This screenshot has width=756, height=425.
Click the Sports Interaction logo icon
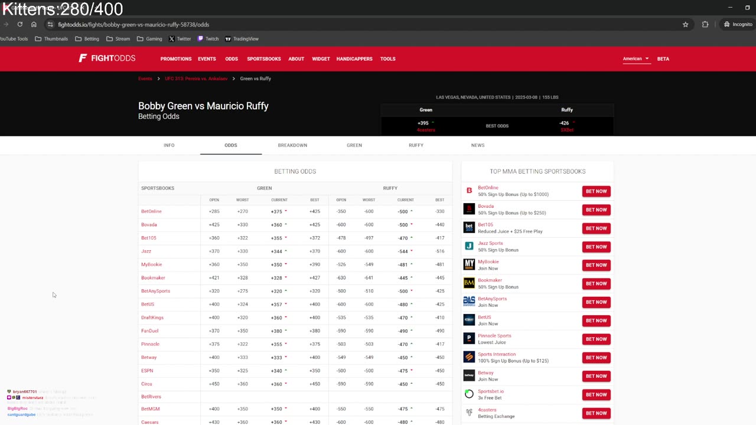pyautogui.click(x=469, y=357)
